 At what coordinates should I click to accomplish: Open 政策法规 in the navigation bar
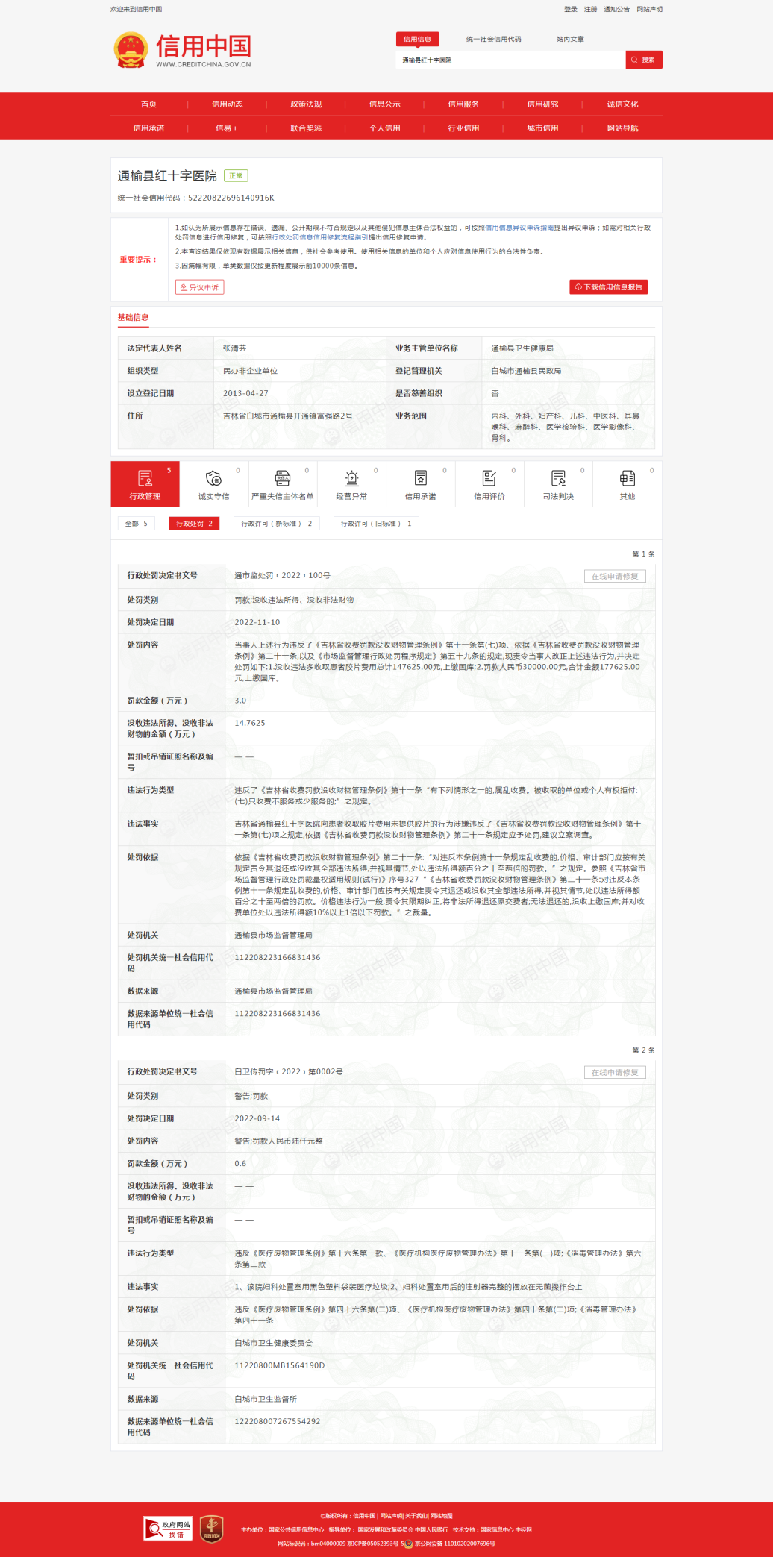[x=306, y=104]
